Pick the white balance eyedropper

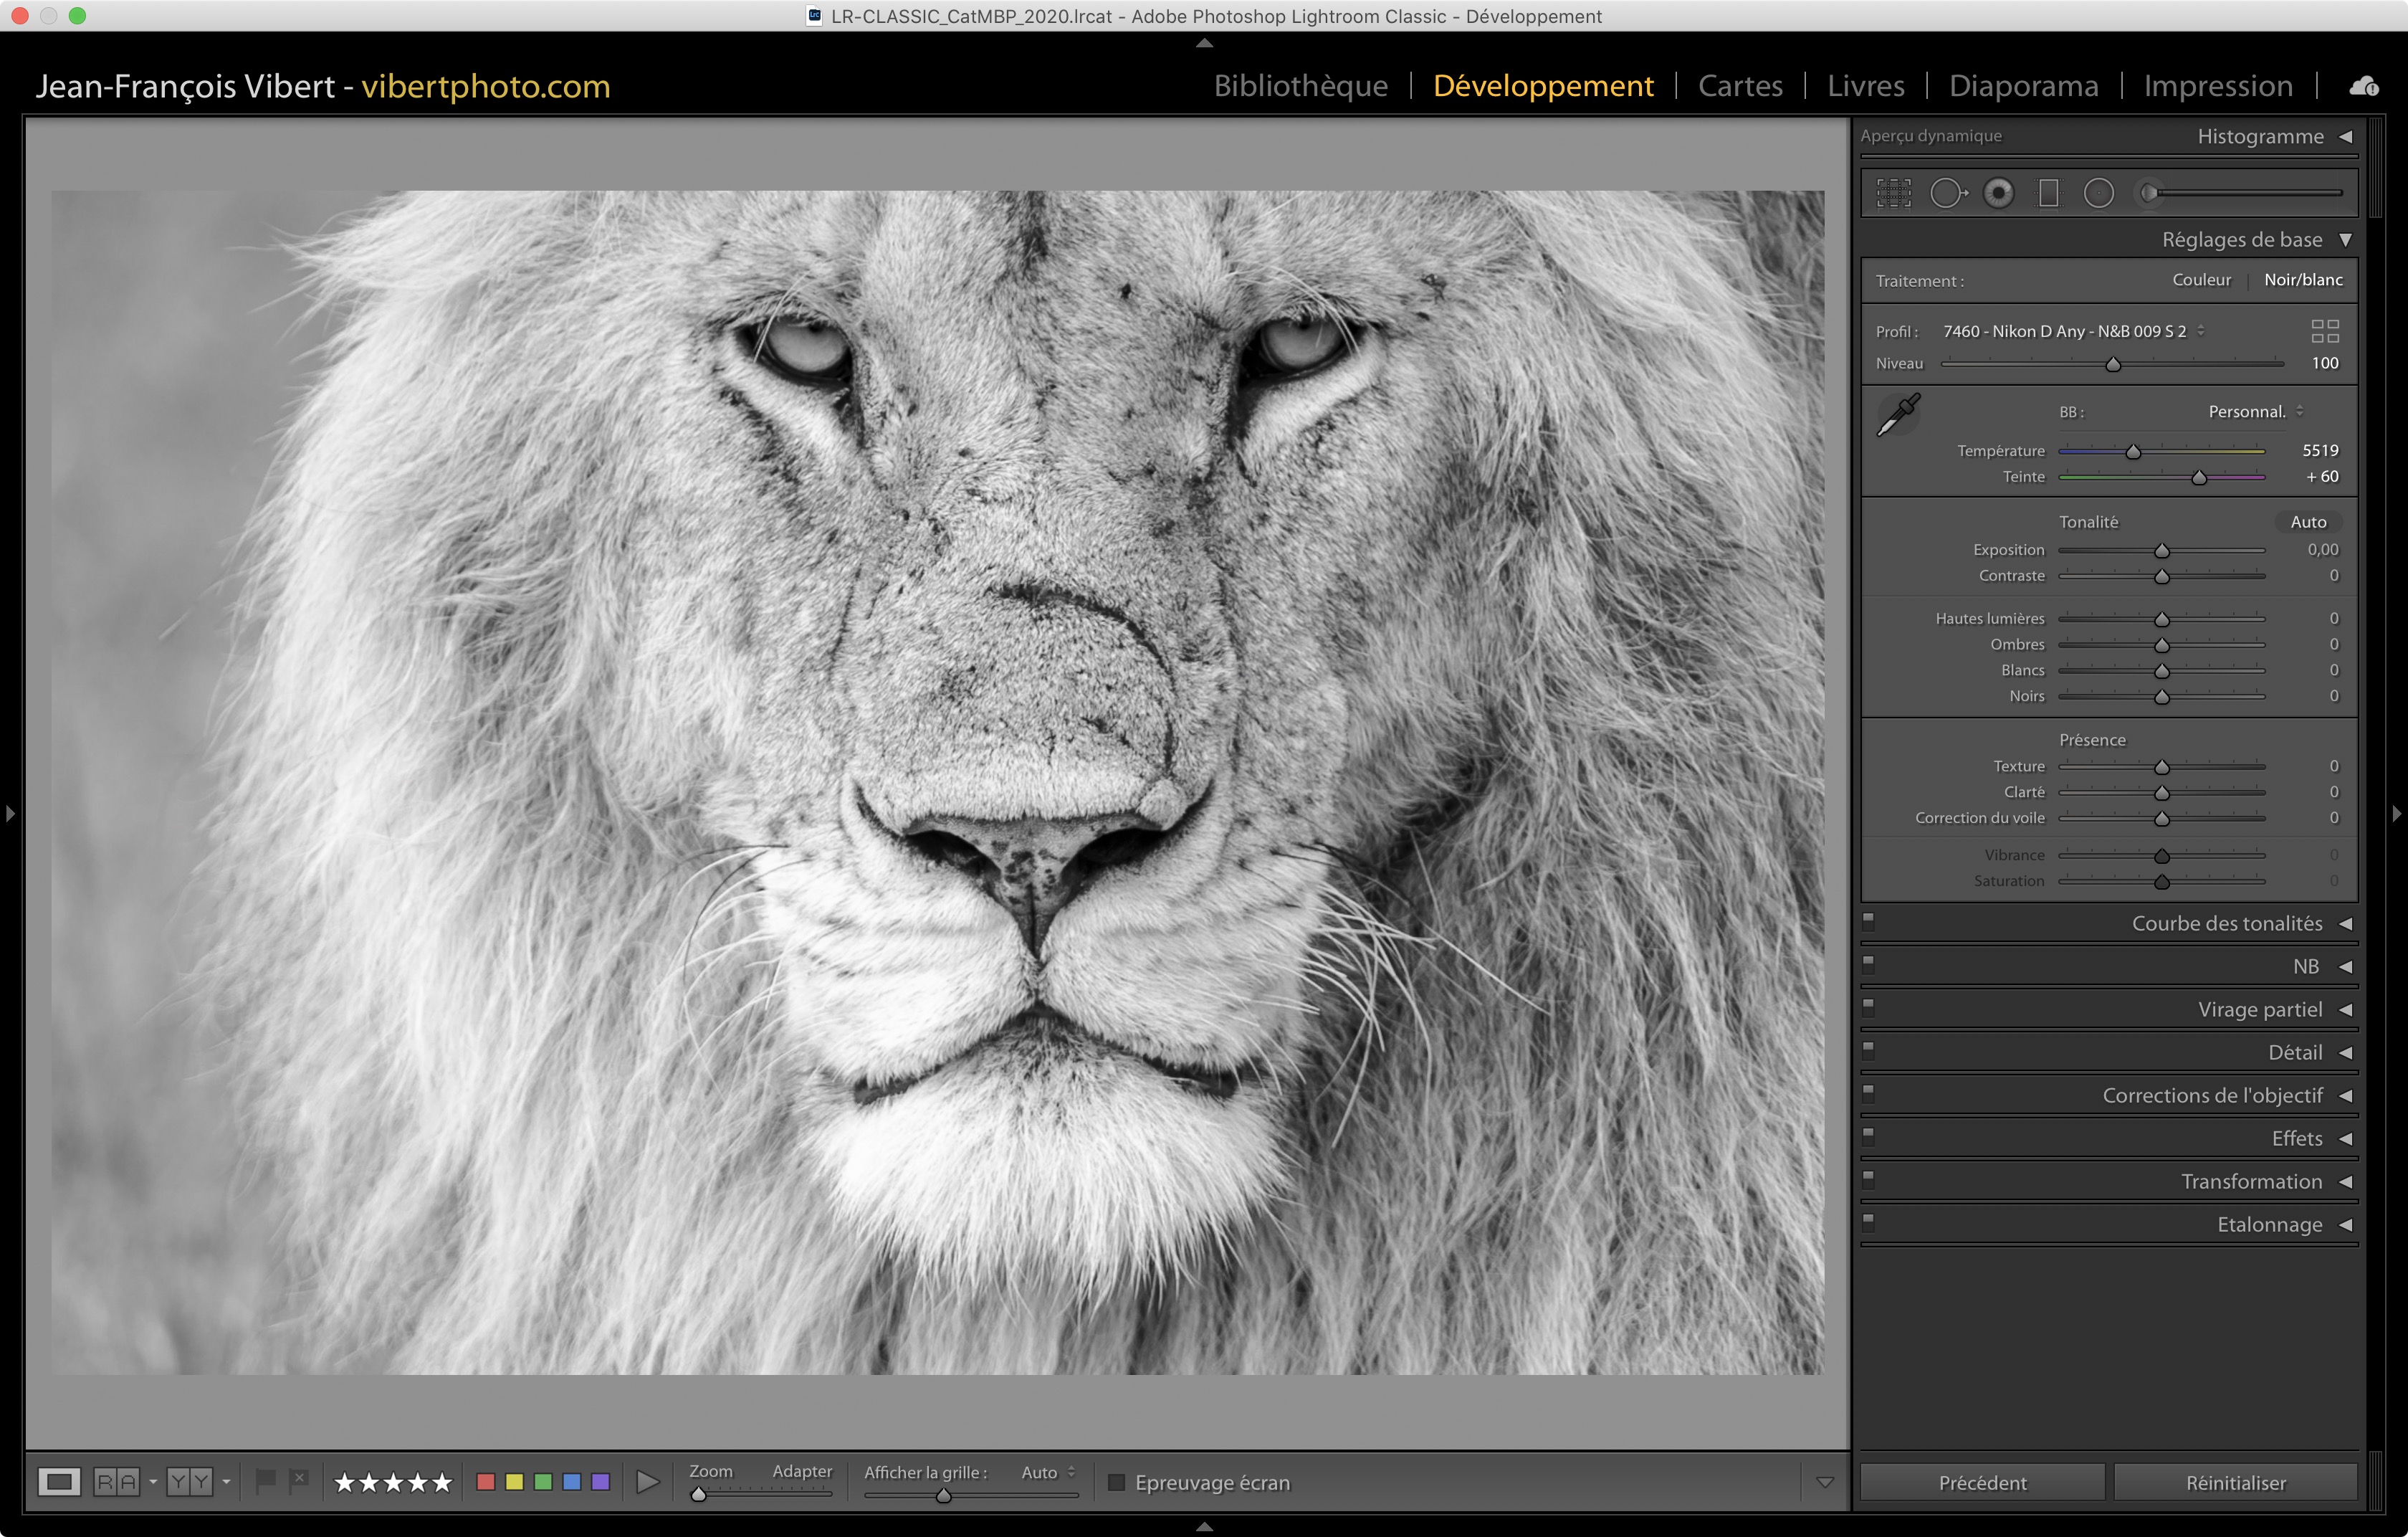(1898, 414)
